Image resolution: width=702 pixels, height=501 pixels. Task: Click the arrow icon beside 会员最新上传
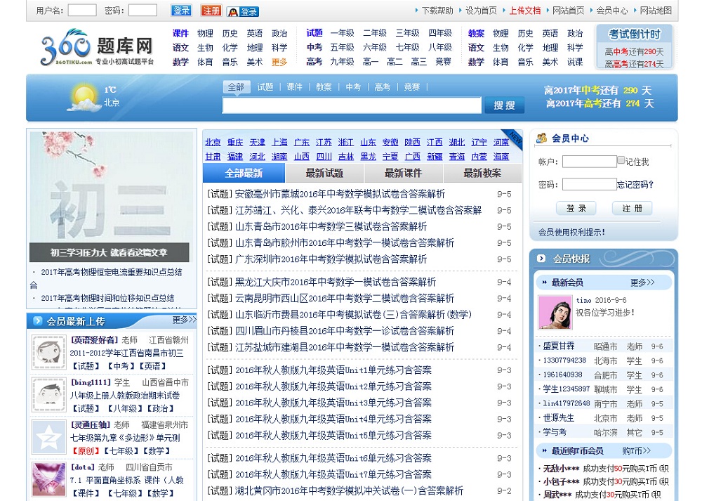pyautogui.click(x=38, y=321)
